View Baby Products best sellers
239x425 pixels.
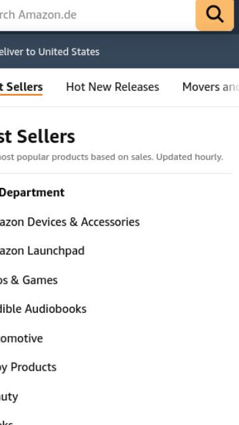[28, 367]
